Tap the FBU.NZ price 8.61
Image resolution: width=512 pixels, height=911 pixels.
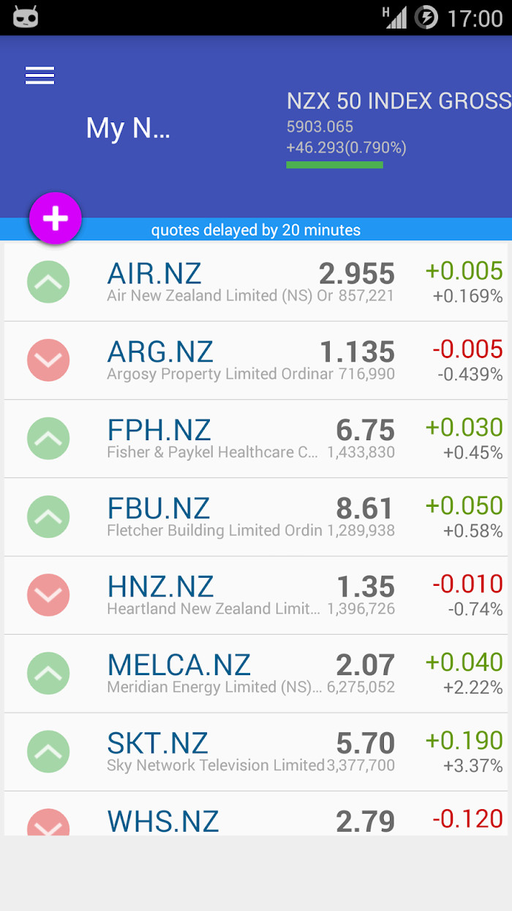(x=365, y=508)
